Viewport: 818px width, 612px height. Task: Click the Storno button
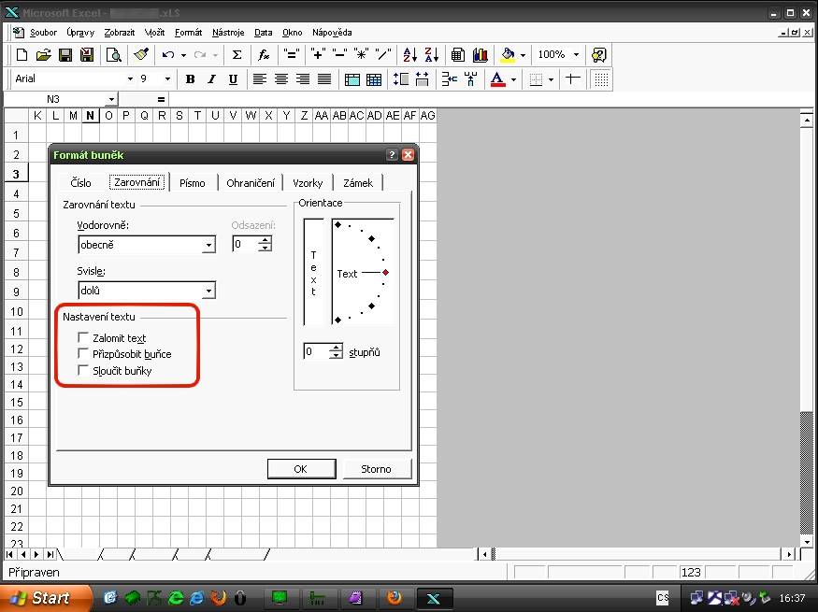(x=376, y=469)
